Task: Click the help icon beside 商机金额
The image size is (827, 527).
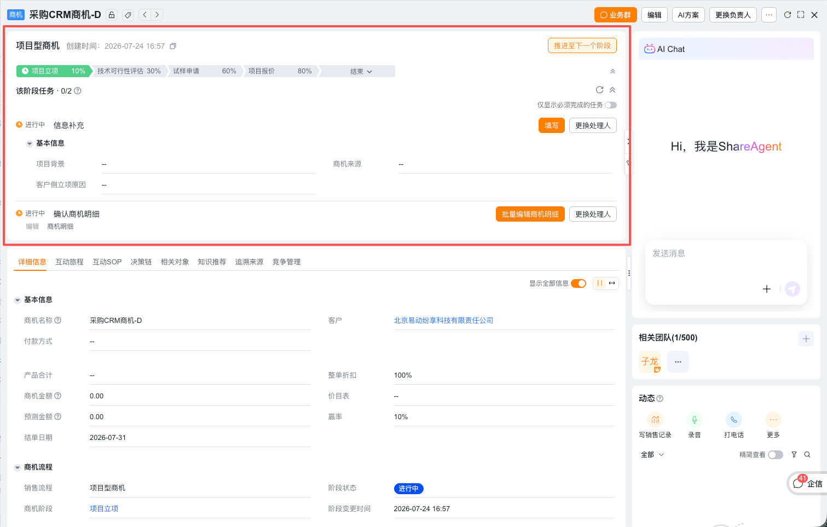Action: [x=58, y=396]
